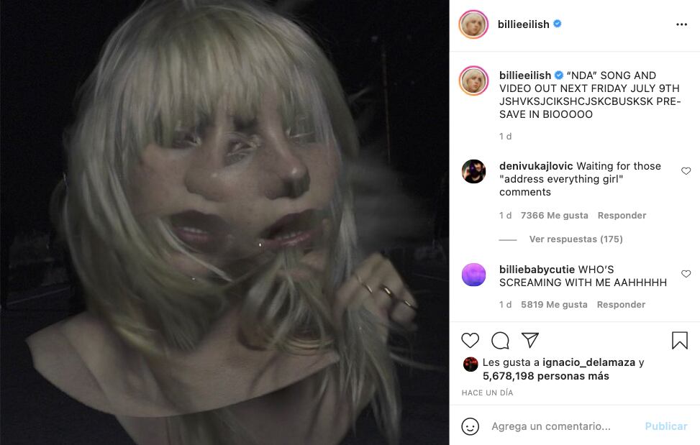Like the post with the heart icon
Image resolution: width=700 pixels, height=445 pixels.
[471, 340]
